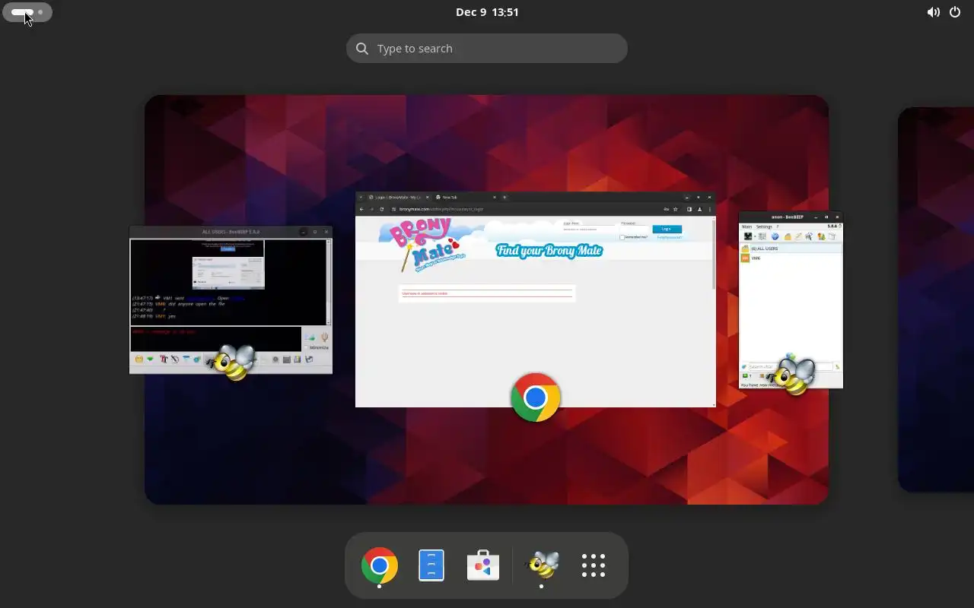Click the bookmark star in Chrome address bar
This screenshot has width=974, height=608.
point(675,209)
